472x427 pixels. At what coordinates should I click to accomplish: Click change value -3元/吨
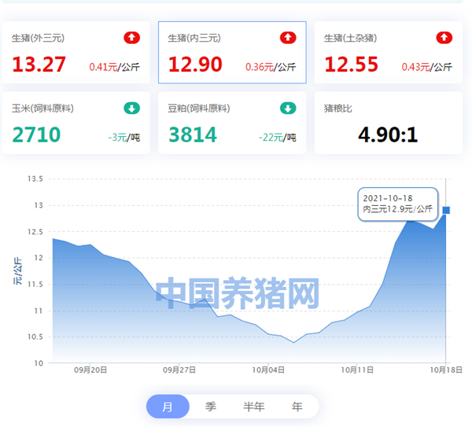[124, 138]
